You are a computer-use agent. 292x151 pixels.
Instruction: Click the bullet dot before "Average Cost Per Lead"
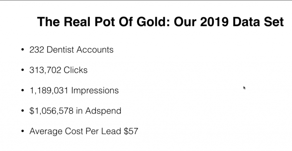23,131
